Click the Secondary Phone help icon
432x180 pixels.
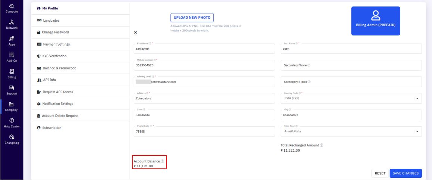[309, 65]
